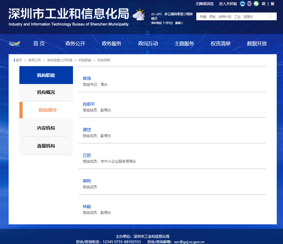Viewport: 283px width, 244px height.
Task: Open leader profile for 黄强
Action: pos(87,78)
